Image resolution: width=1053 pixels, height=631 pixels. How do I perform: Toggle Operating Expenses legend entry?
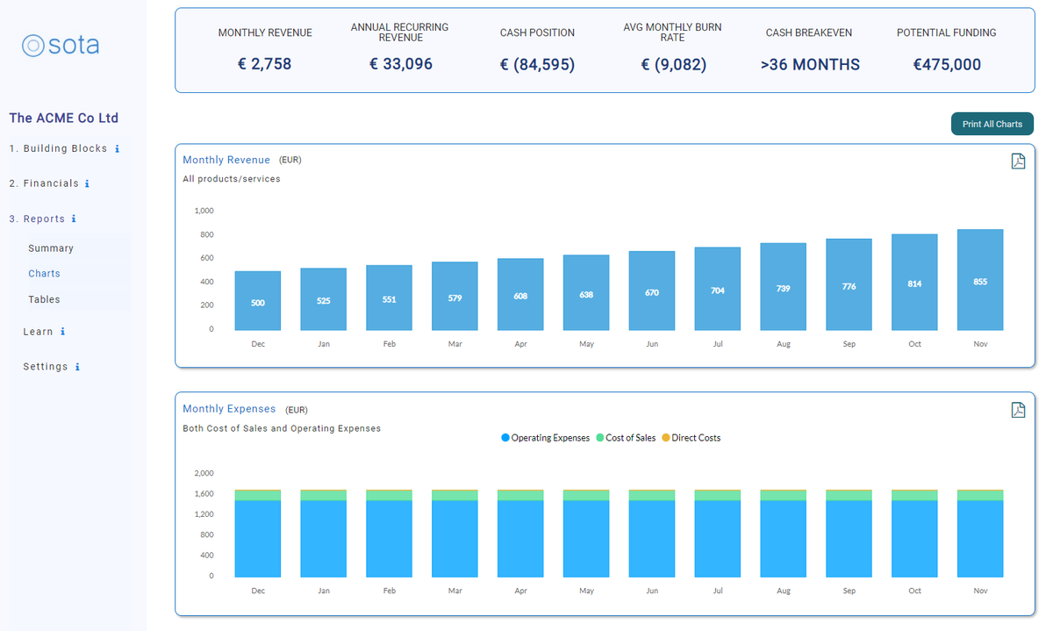tap(546, 438)
